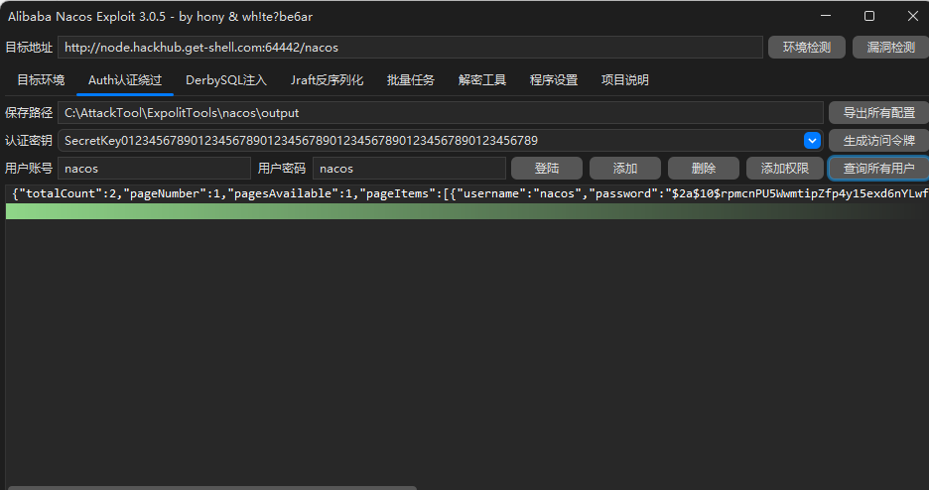Click 导出所有配置 button
This screenshot has height=490, width=929.
[878, 112]
